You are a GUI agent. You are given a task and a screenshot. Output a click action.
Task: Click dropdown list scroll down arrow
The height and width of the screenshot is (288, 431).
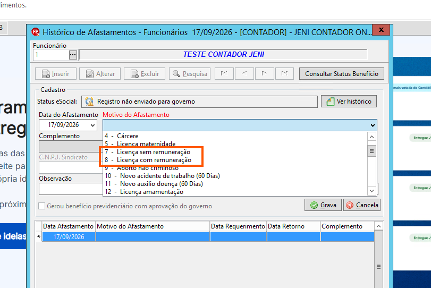coord(371,191)
